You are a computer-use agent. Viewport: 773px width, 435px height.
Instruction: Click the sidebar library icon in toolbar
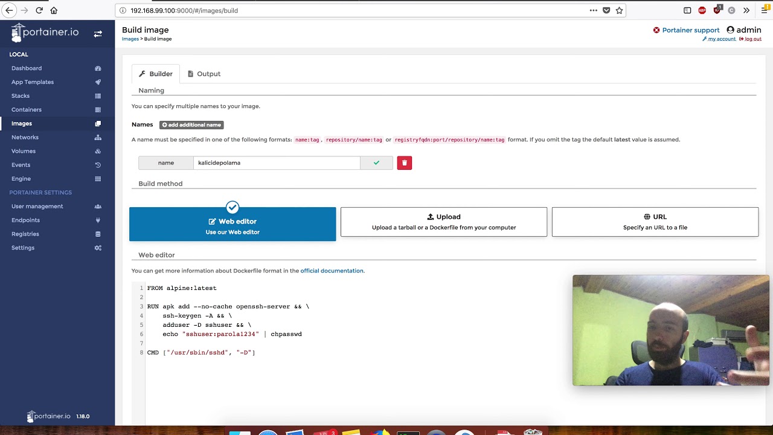pos(687,10)
